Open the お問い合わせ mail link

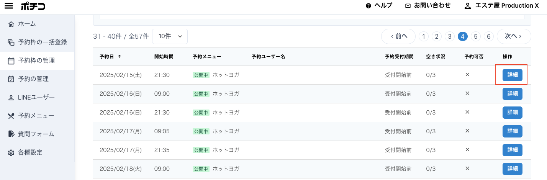tap(427, 5)
